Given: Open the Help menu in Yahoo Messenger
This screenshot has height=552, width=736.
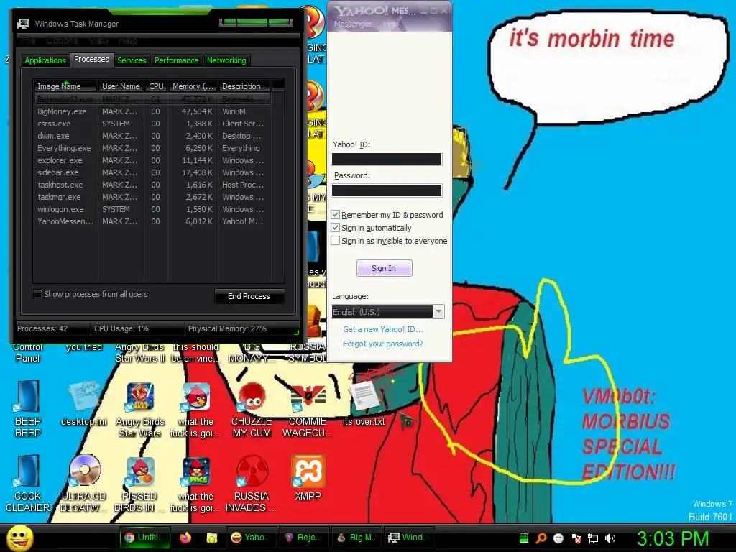Looking at the screenshot, I should [x=390, y=24].
